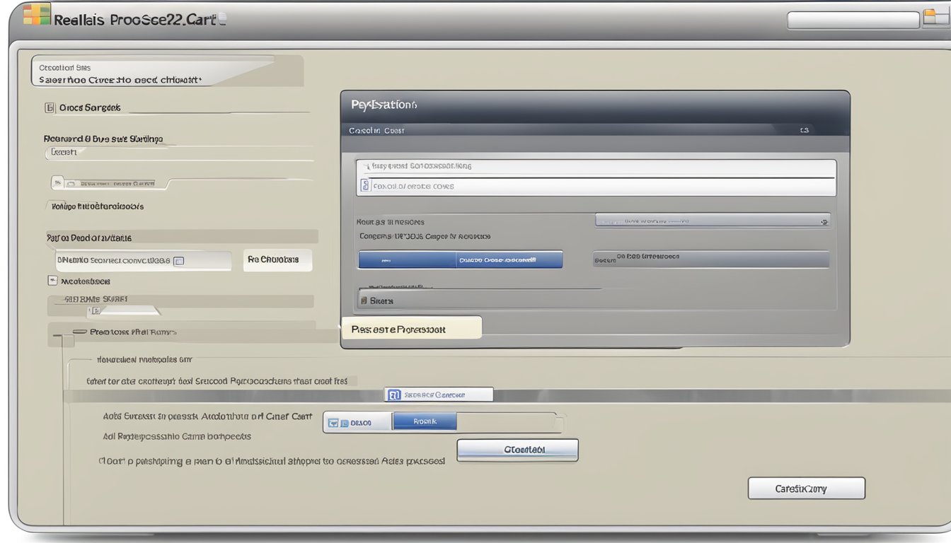
Task: Click the 'Cecerti' input field
Action: [x=180, y=153]
